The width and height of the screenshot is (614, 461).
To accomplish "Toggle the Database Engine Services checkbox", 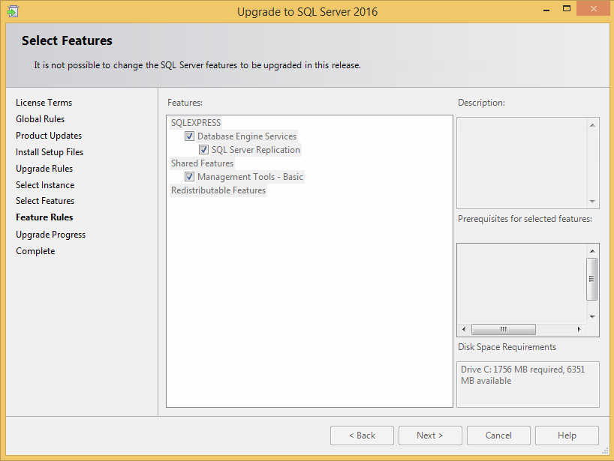I will coord(189,136).
